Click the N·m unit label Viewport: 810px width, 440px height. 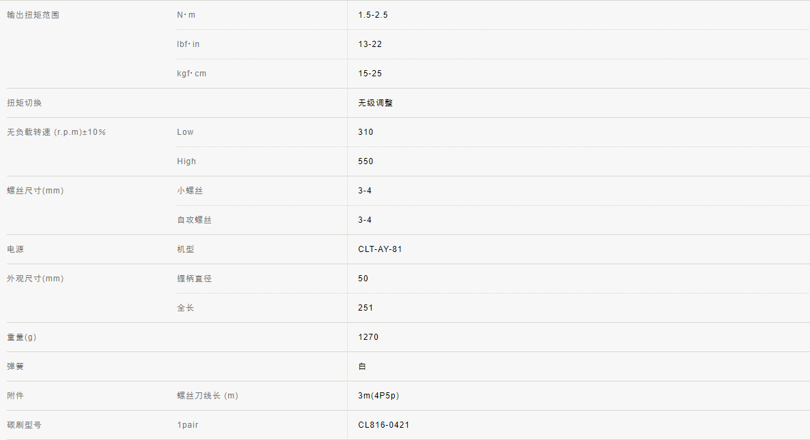[x=186, y=15]
